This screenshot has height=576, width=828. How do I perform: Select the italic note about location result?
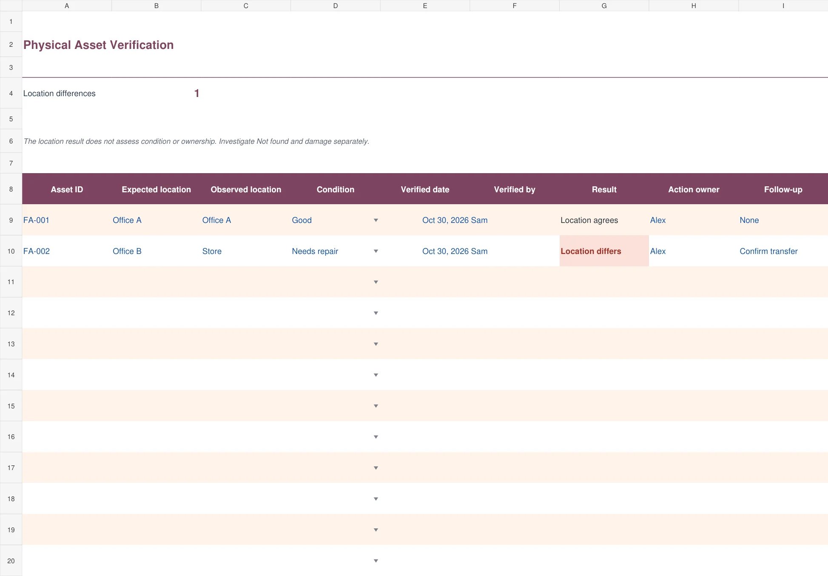[196, 141]
